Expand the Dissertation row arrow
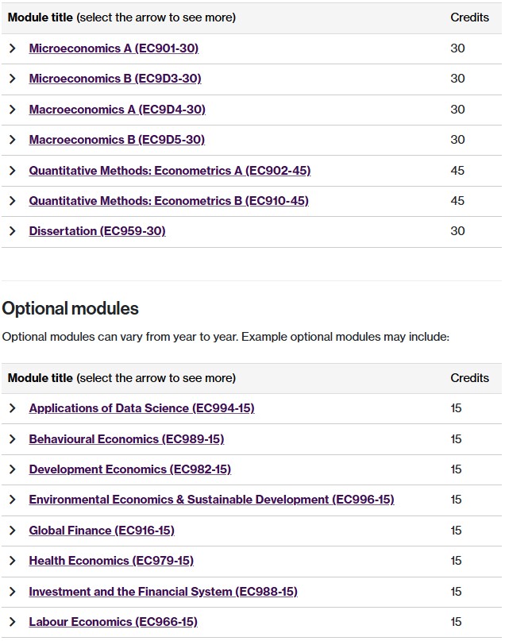The image size is (505, 641). [13, 231]
